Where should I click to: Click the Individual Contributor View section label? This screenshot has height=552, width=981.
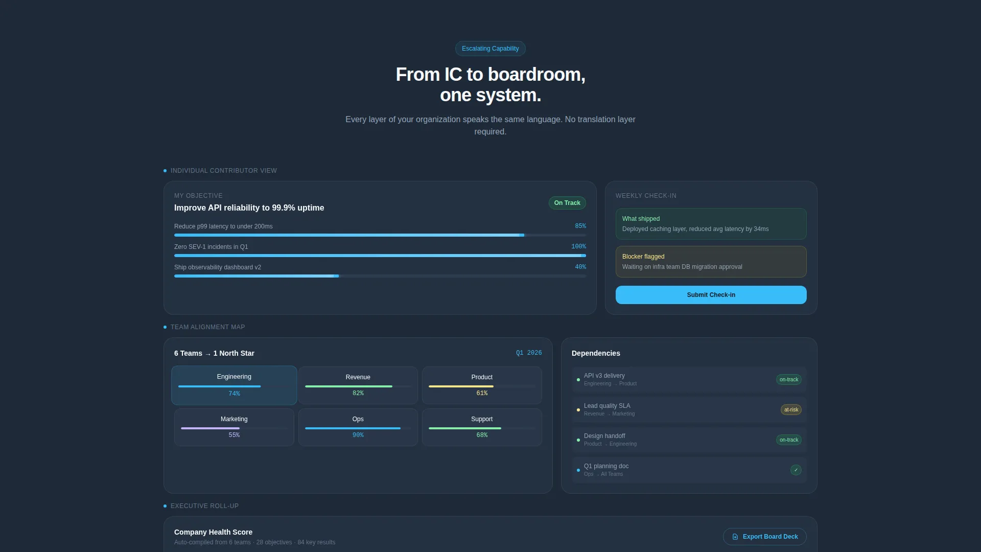click(224, 171)
